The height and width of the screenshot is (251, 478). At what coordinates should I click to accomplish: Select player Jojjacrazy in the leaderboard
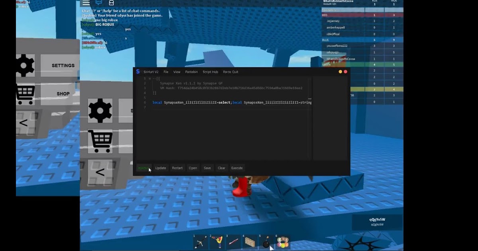click(362, 21)
